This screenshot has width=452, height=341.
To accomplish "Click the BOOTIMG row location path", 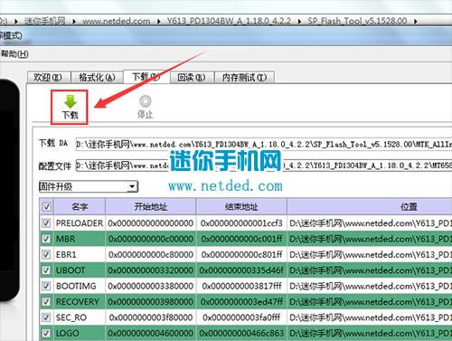I will click(x=370, y=286).
